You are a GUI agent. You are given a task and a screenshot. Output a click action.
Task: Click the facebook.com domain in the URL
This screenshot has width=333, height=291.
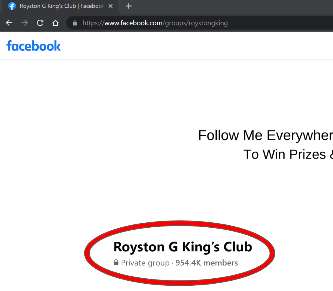coord(133,23)
